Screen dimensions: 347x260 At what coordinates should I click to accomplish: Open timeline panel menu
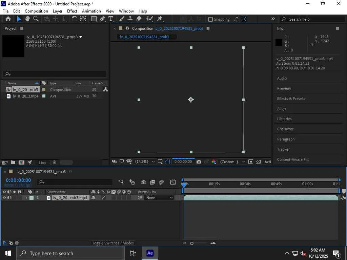(70, 172)
